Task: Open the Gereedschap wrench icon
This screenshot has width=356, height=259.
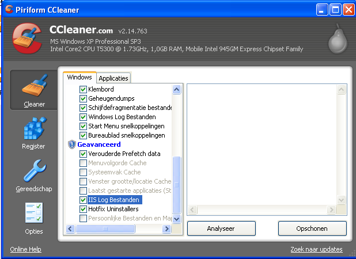Action: (35, 170)
